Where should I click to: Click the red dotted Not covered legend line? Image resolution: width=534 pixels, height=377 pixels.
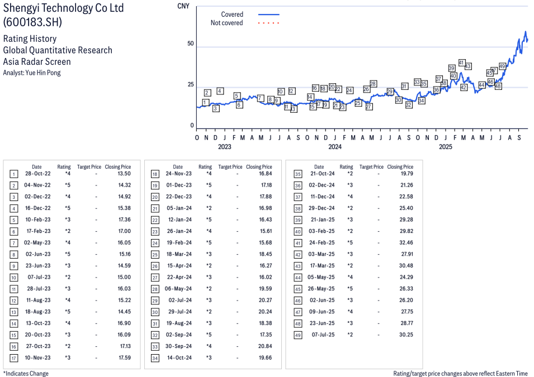(268, 23)
